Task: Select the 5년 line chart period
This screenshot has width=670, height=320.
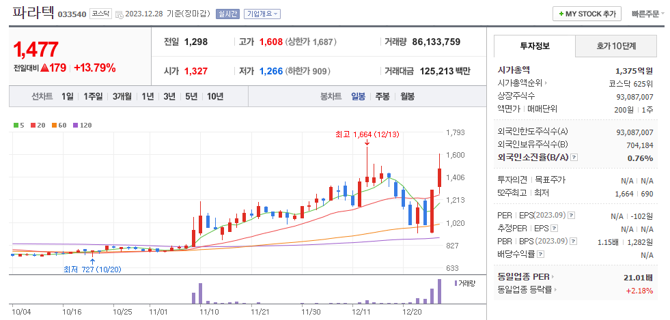Action: [191, 96]
